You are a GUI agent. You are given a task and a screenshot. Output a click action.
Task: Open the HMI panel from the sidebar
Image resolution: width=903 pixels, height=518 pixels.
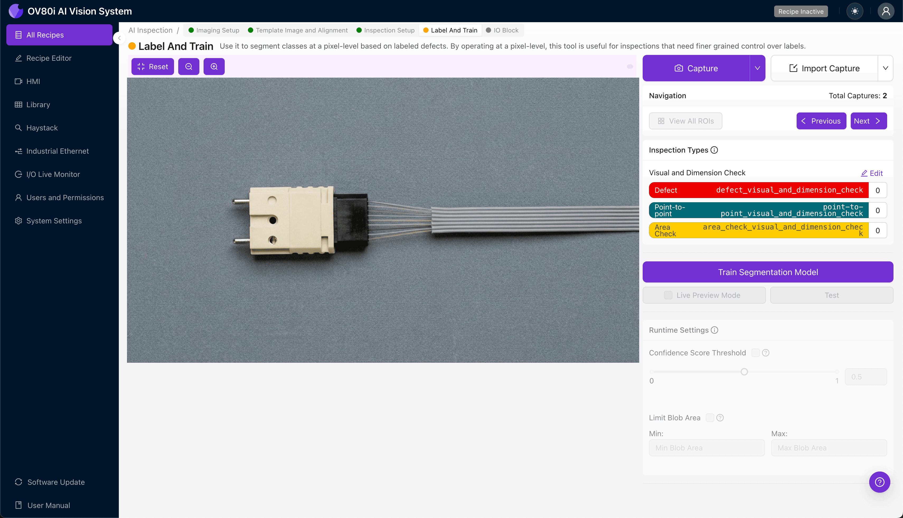(34, 81)
